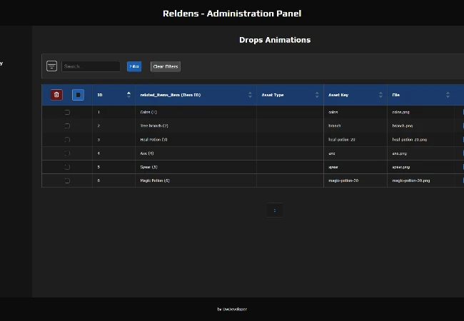The image size is (464, 321).
Task: Open the filters toggle icon beside Search
Action: (51, 66)
